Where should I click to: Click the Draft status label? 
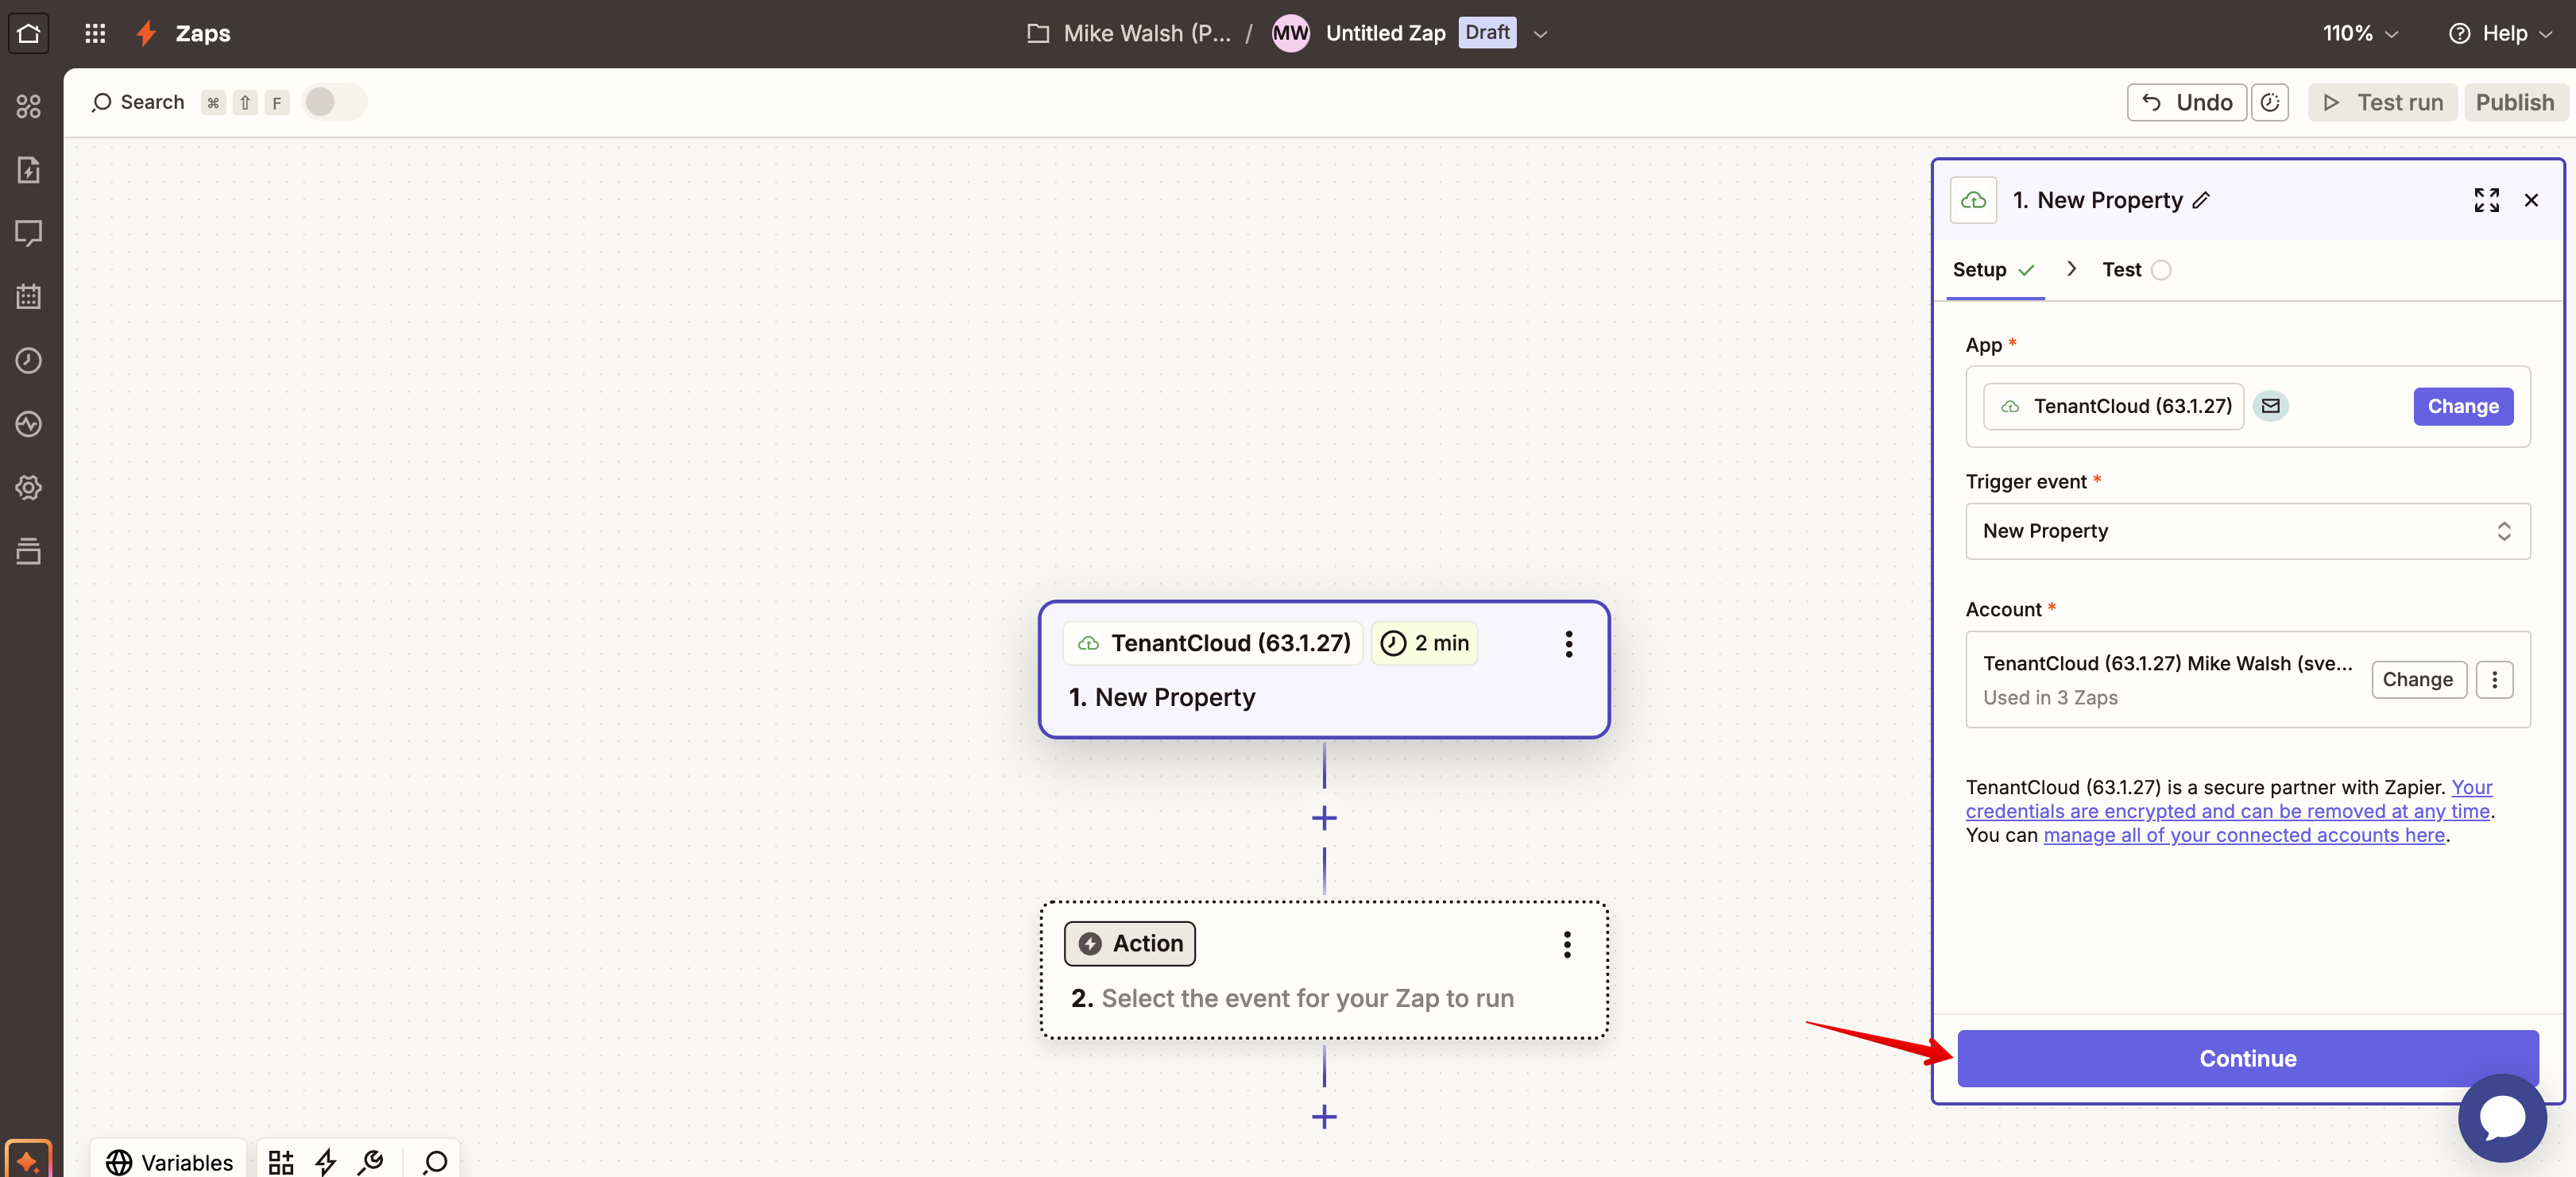pyautogui.click(x=1486, y=32)
